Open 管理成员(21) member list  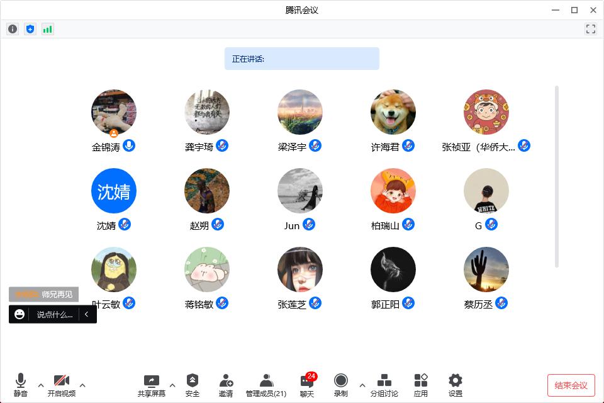pos(266,385)
